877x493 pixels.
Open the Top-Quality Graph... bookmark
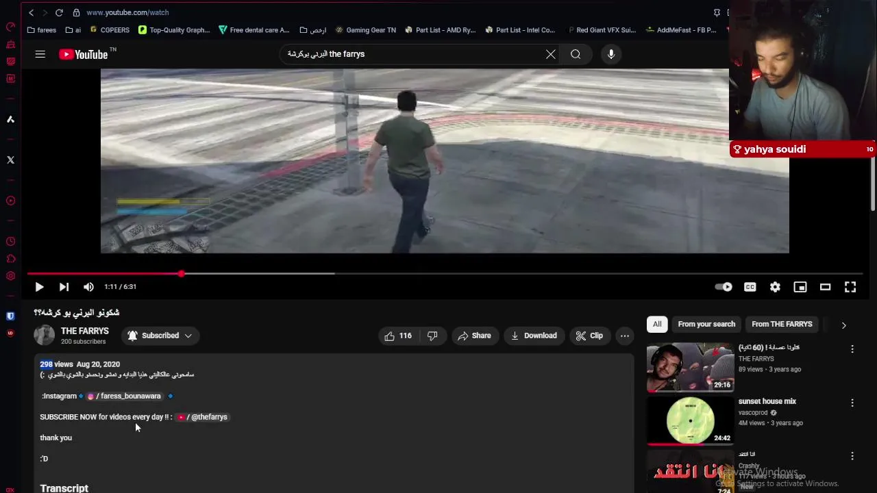pyautogui.click(x=174, y=30)
